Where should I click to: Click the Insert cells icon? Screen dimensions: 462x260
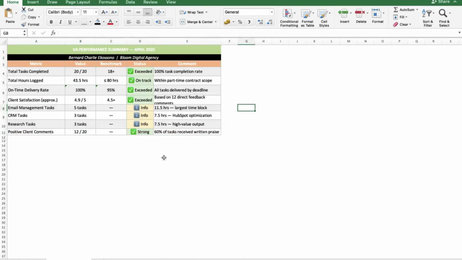(x=343, y=12)
